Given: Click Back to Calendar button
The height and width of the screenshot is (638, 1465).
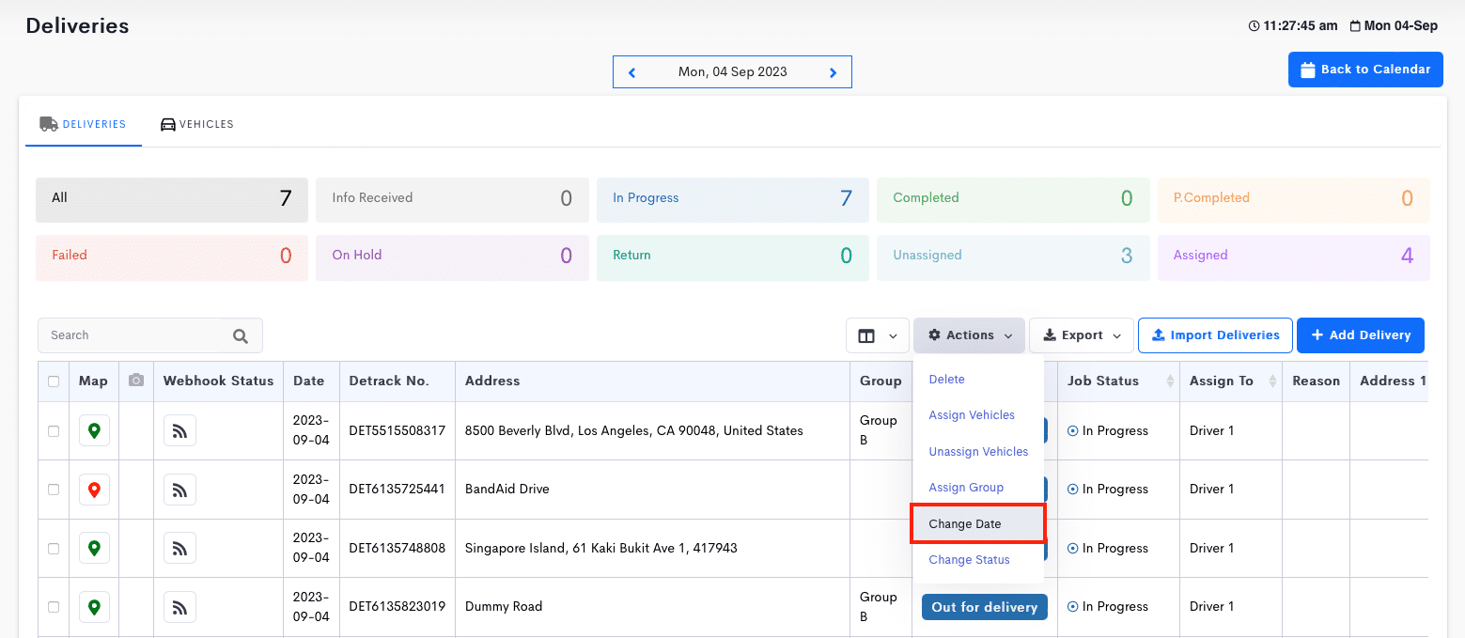Looking at the screenshot, I should [1364, 70].
